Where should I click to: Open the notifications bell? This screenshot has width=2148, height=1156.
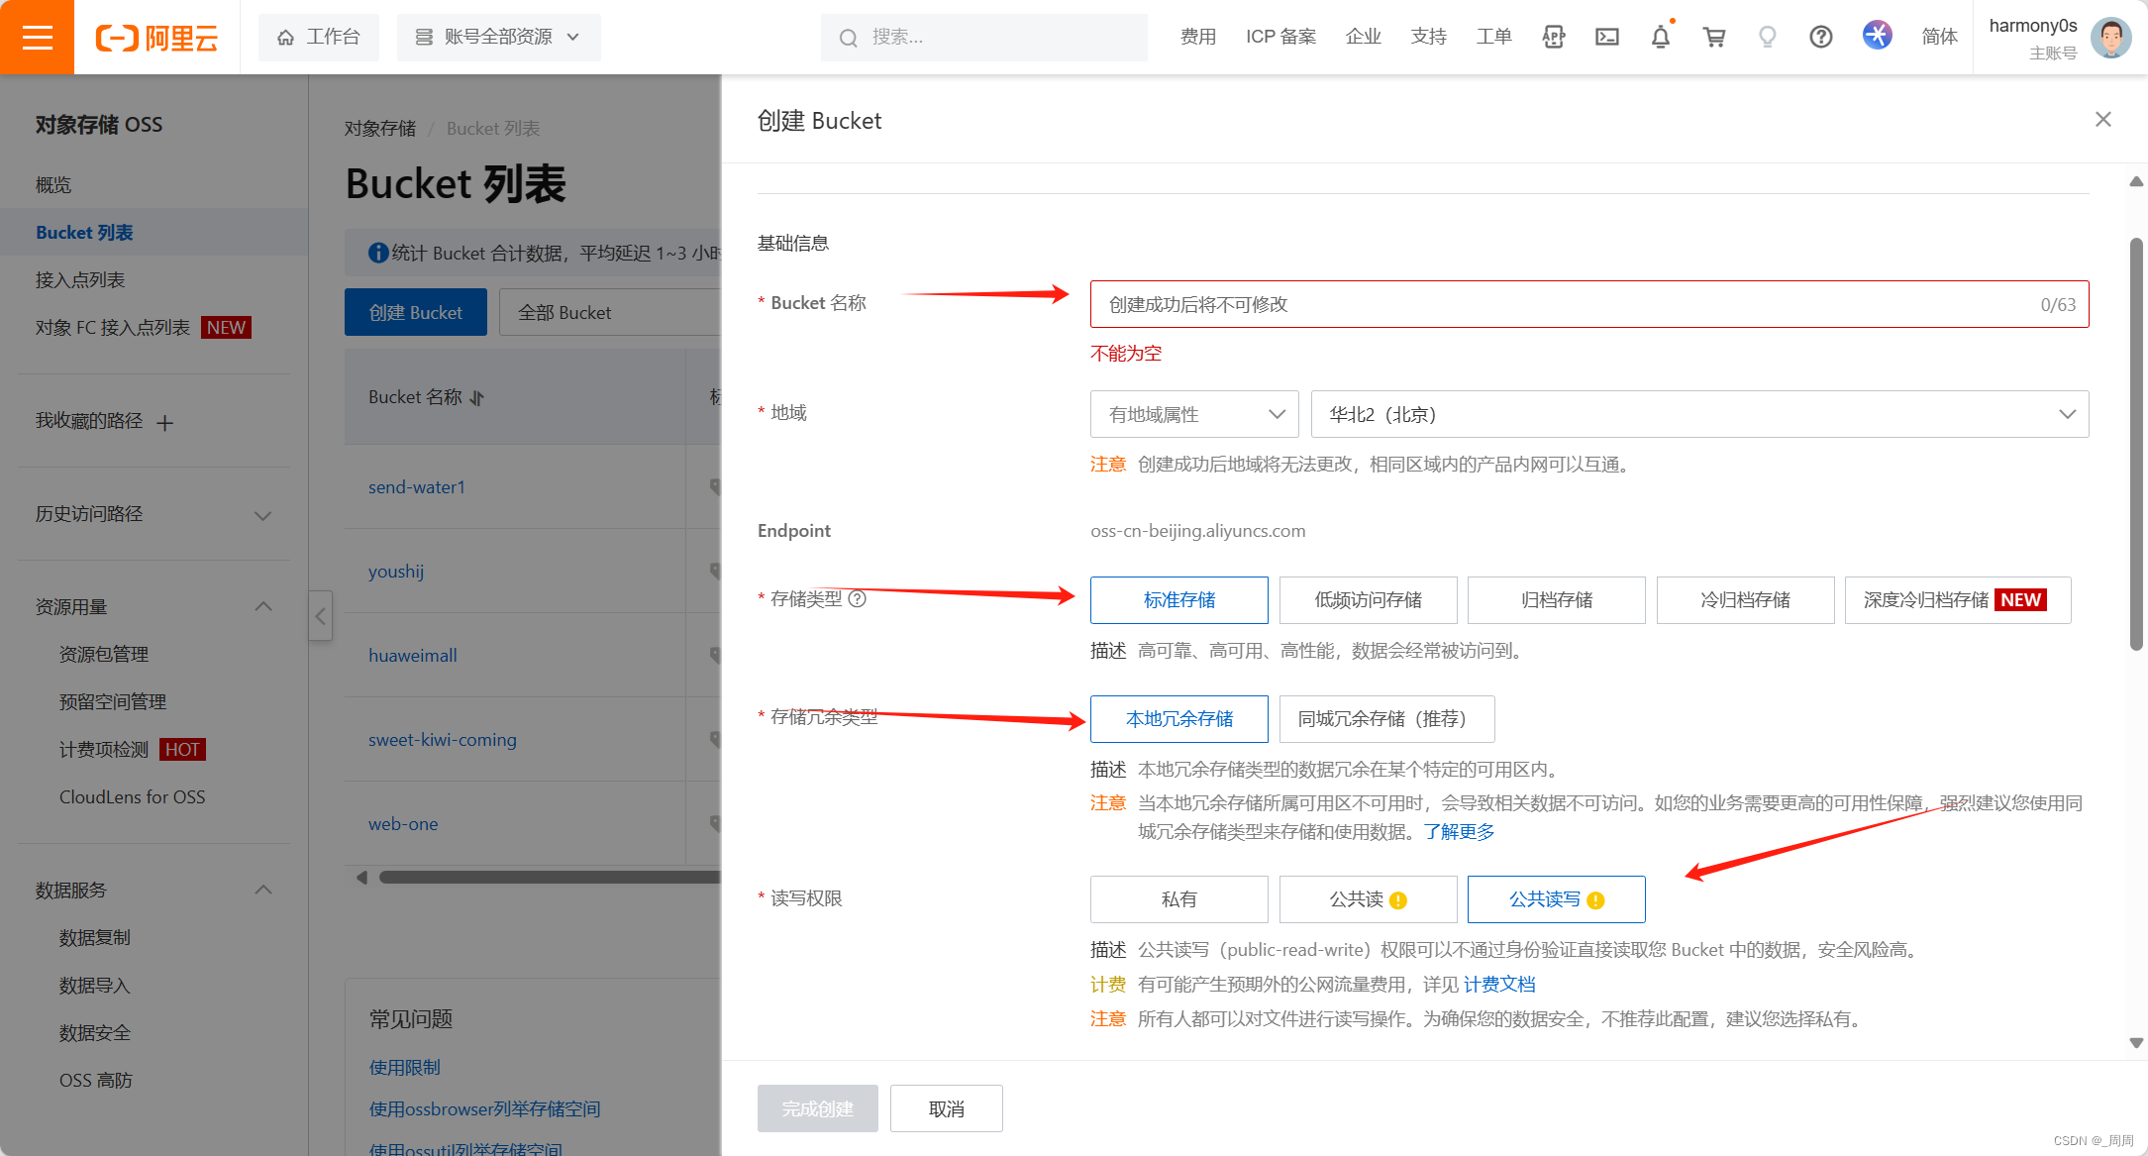point(1661,37)
